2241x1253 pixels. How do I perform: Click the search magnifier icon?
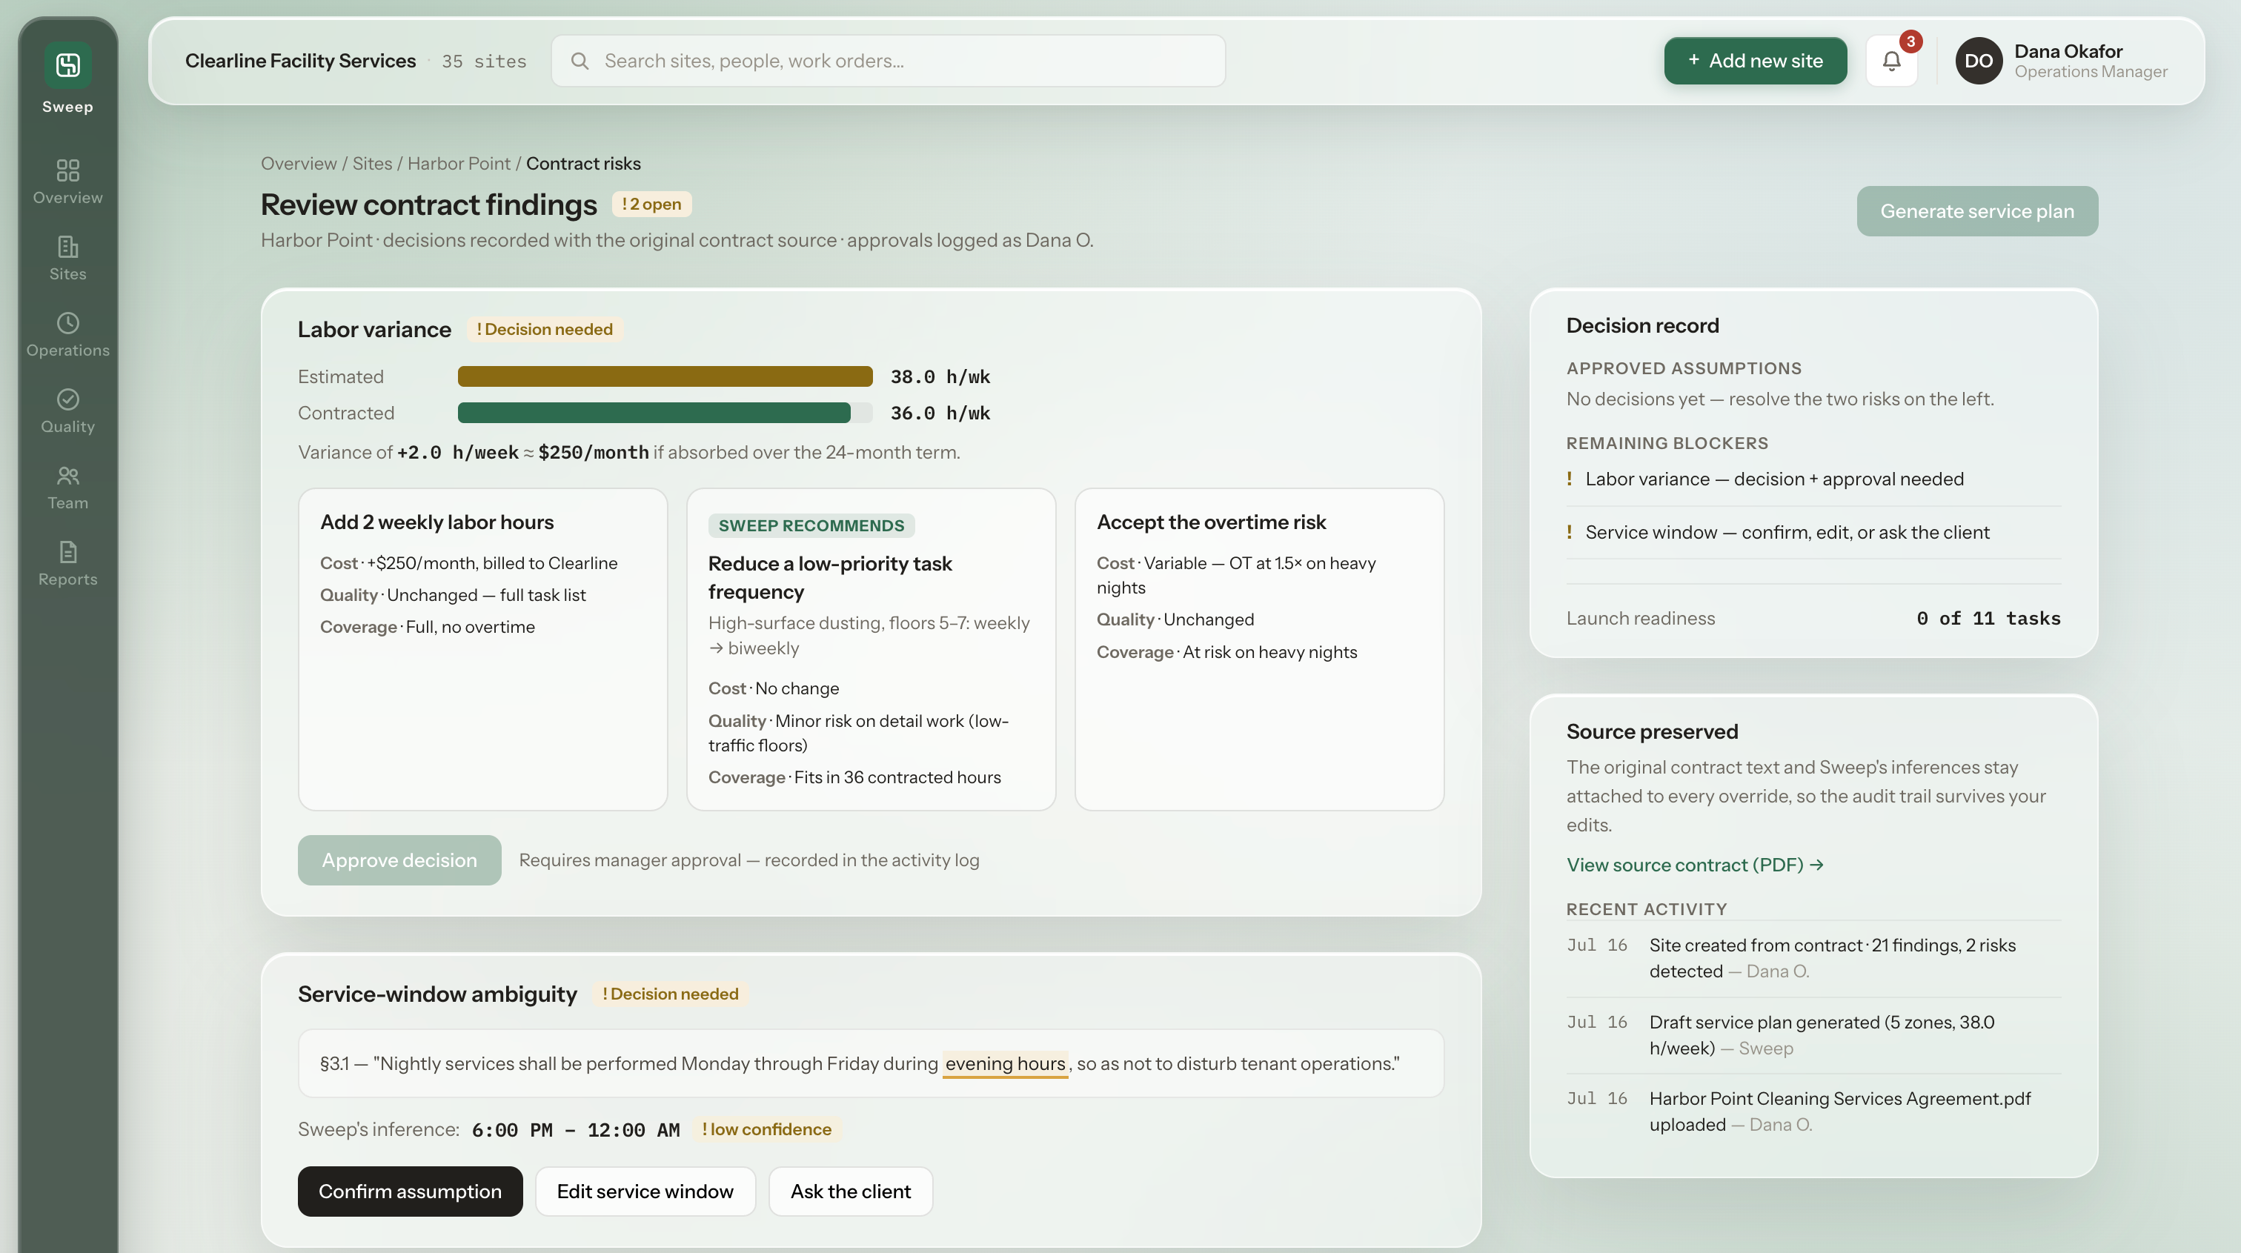click(580, 61)
